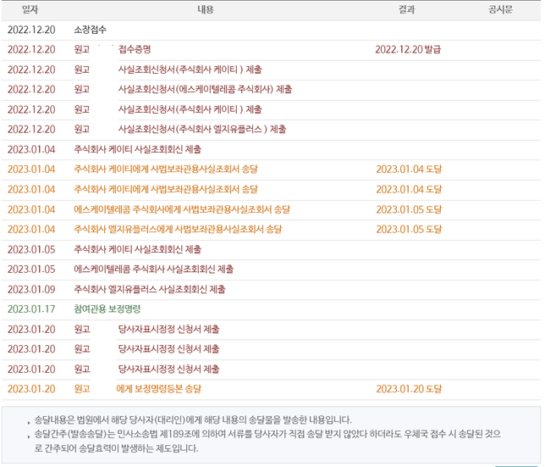Image resolution: width=545 pixels, height=467 pixels.
Task: Click the 2023.01.20 도달 result
Action: (409, 389)
